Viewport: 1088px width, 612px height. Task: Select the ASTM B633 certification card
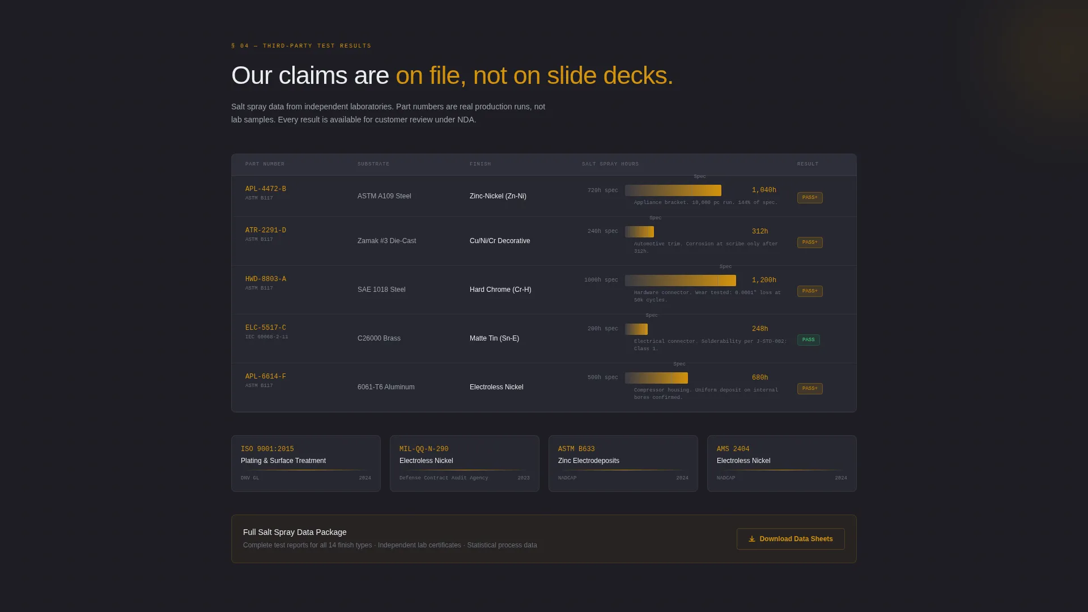[623, 464]
